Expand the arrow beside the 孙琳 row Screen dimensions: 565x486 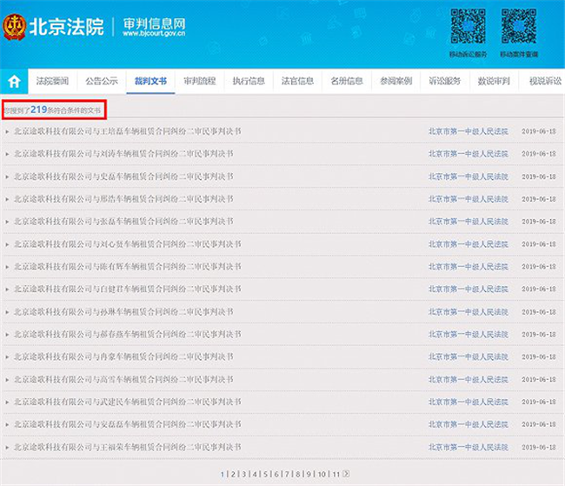(x=7, y=312)
